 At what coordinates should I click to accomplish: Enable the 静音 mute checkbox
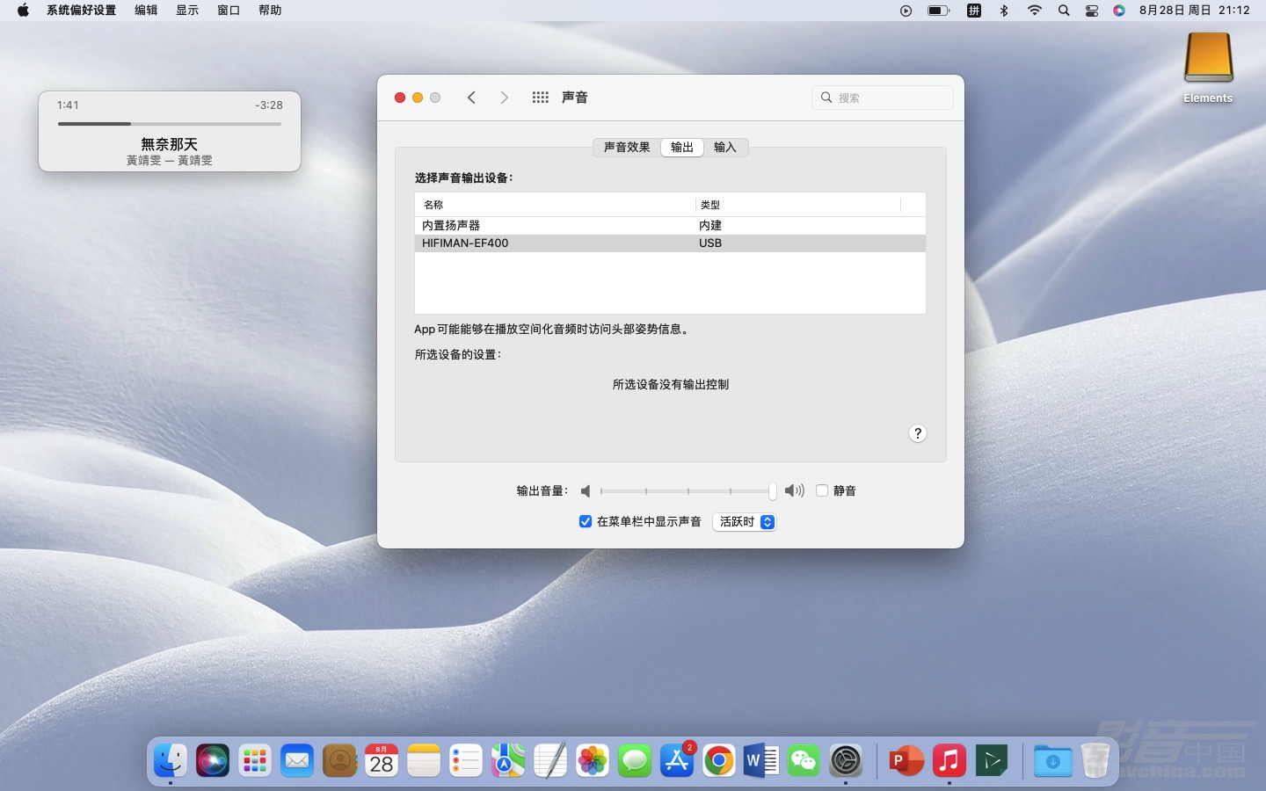pyautogui.click(x=822, y=490)
